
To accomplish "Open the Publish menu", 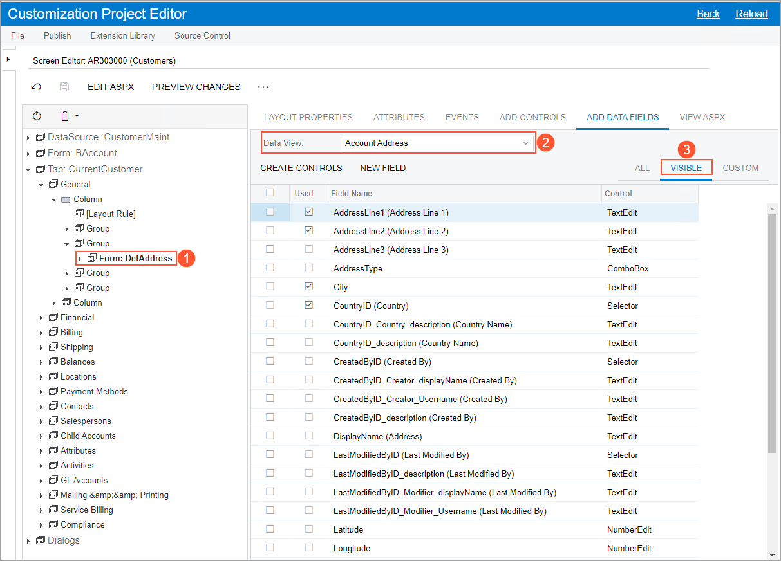I will (x=57, y=35).
